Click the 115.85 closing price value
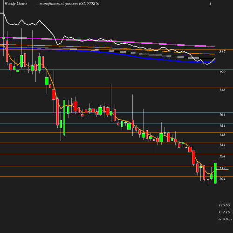 (x=224, y=205)
